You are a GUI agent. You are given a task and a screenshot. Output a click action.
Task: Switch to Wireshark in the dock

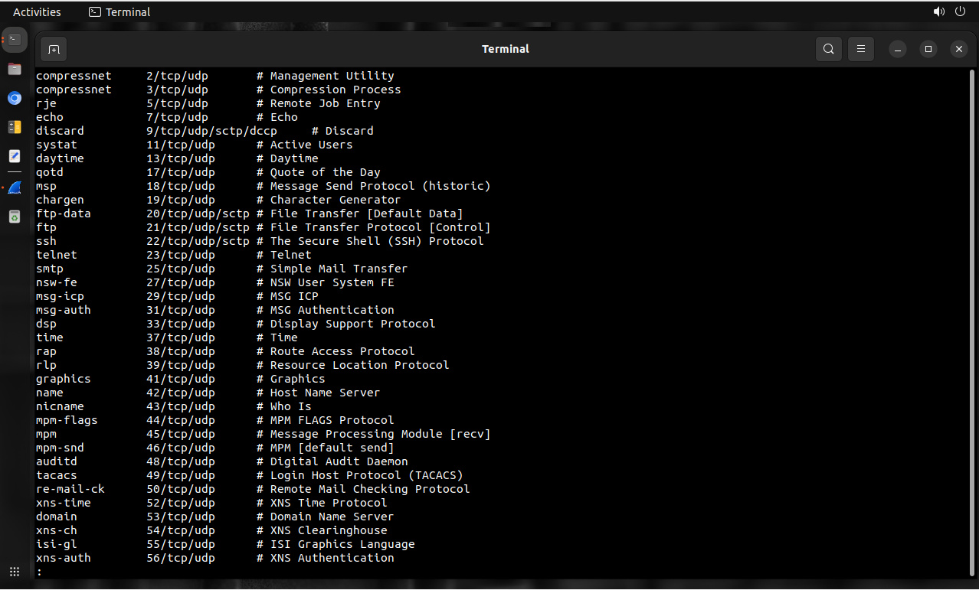pos(15,187)
